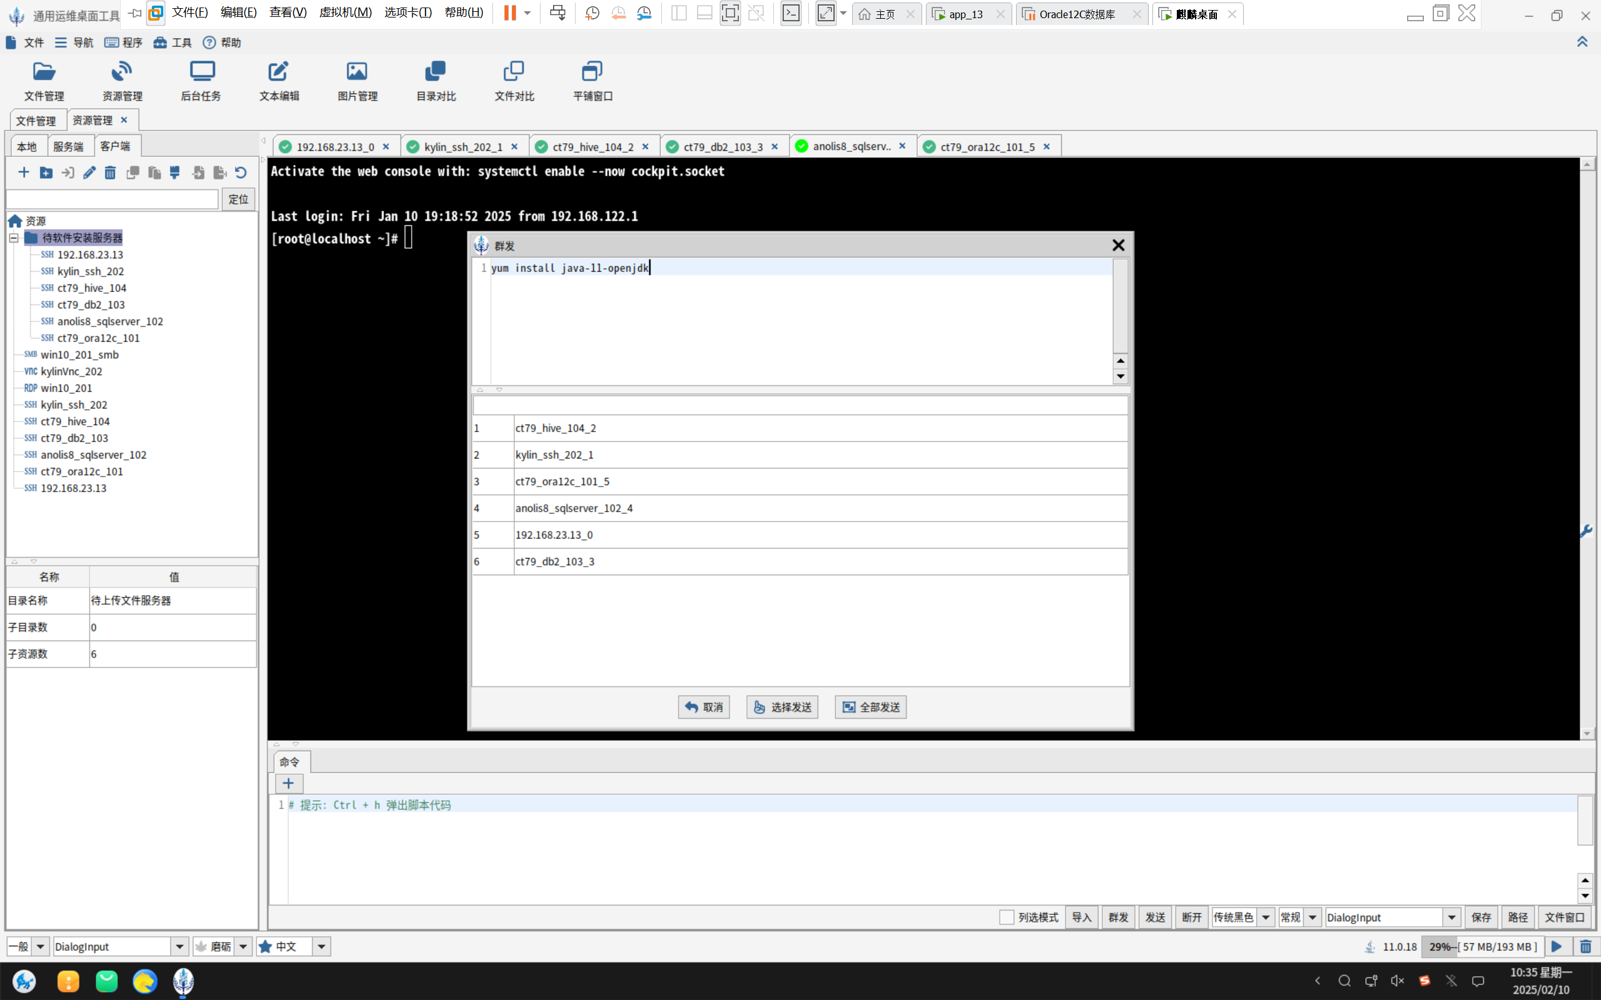1601x1000 pixels.
Task: Click the new folder icon in resource toolbar
Action: tap(46, 173)
